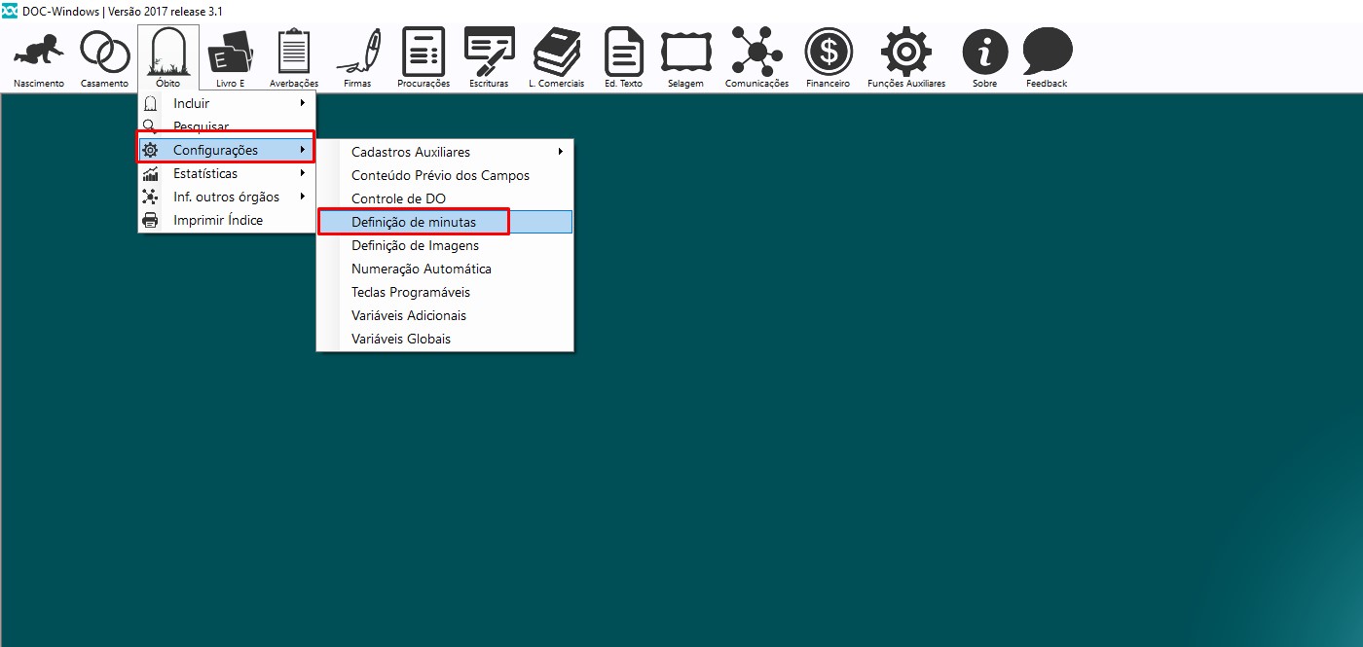Expand the Cadastros Auxiliares submenu

click(445, 152)
